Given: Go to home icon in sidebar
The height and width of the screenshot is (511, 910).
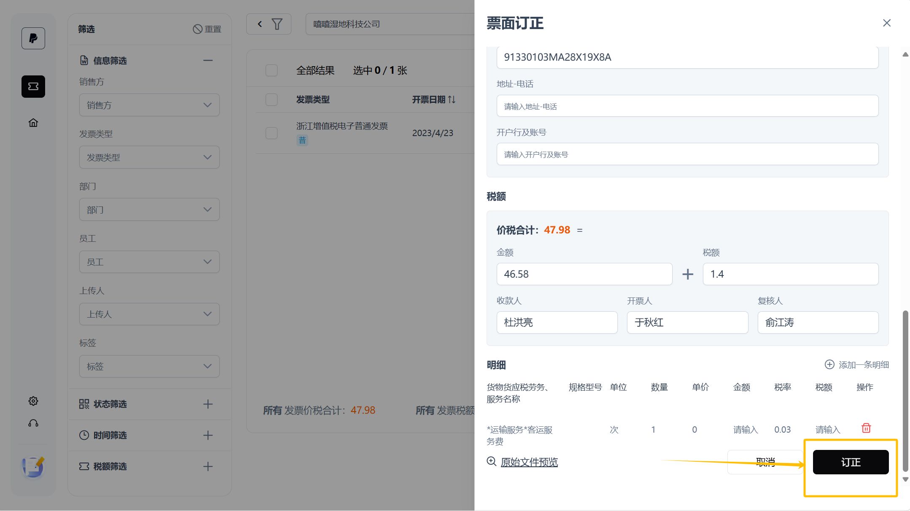Looking at the screenshot, I should pyautogui.click(x=33, y=123).
